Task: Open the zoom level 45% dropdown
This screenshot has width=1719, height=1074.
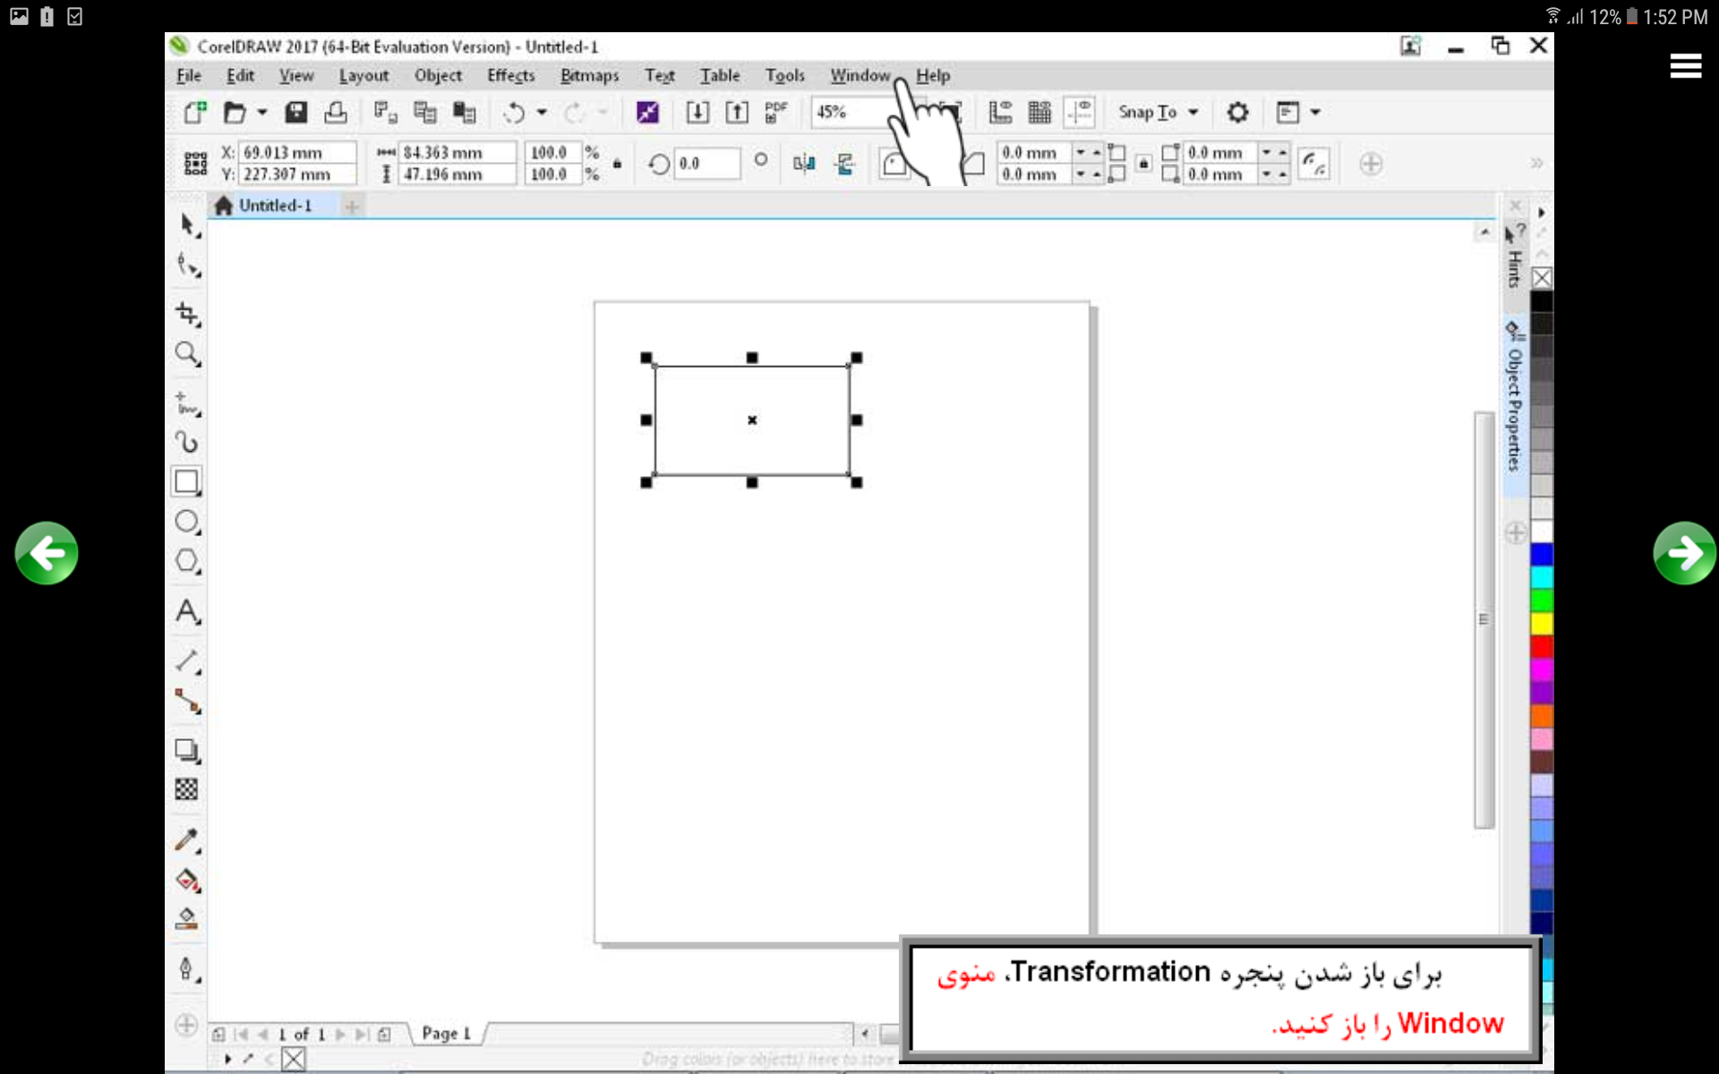Action: pyautogui.click(x=851, y=113)
